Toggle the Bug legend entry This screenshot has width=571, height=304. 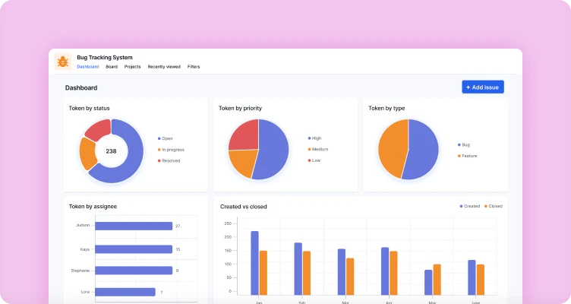coord(464,144)
